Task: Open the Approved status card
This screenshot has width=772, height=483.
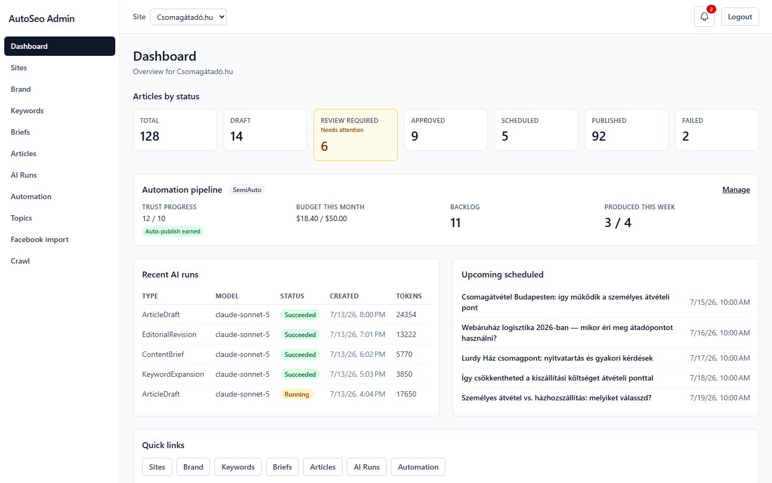Action: 446,130
